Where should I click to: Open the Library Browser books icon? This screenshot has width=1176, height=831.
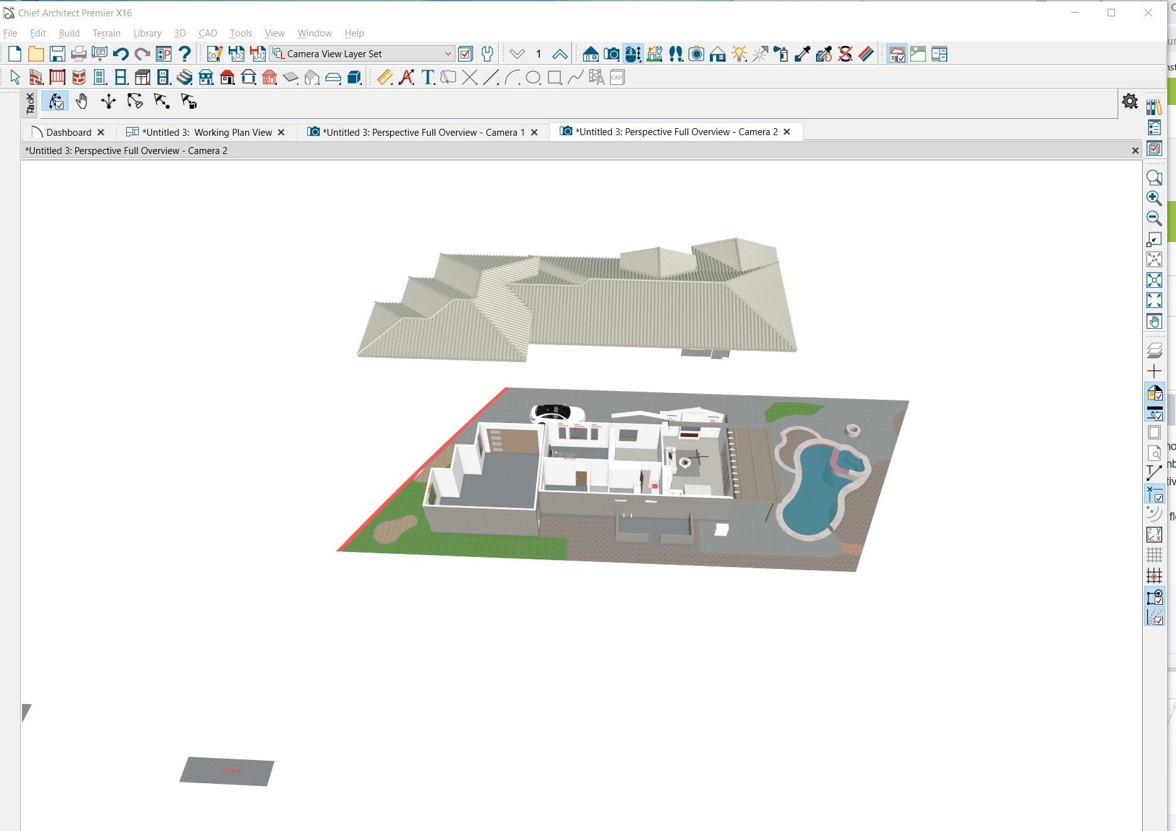click(1154, 107)
